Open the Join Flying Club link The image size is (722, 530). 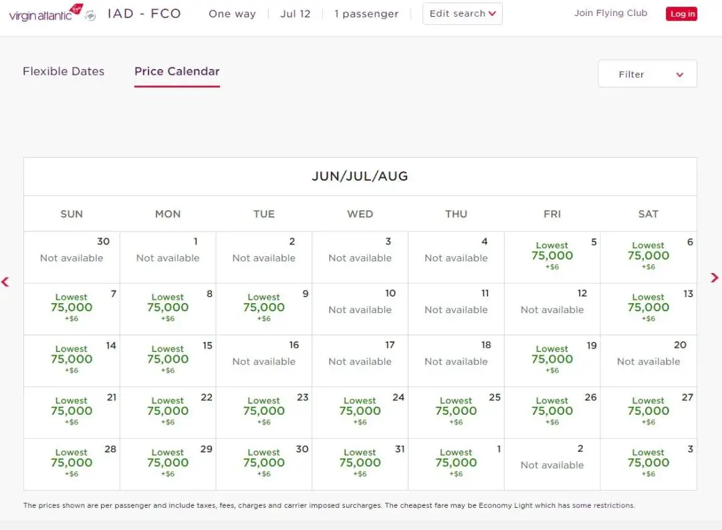point(610,13)
